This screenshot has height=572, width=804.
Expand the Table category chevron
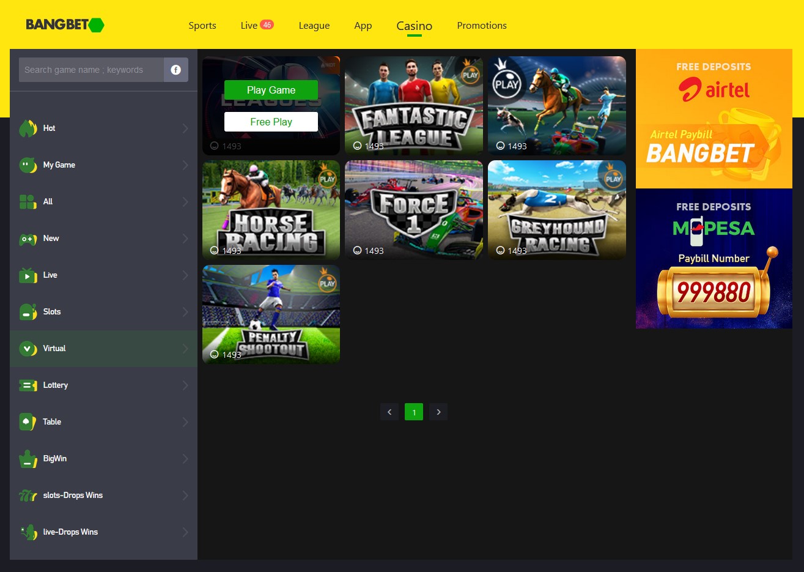pyautogui.click(x=185, y=422)
